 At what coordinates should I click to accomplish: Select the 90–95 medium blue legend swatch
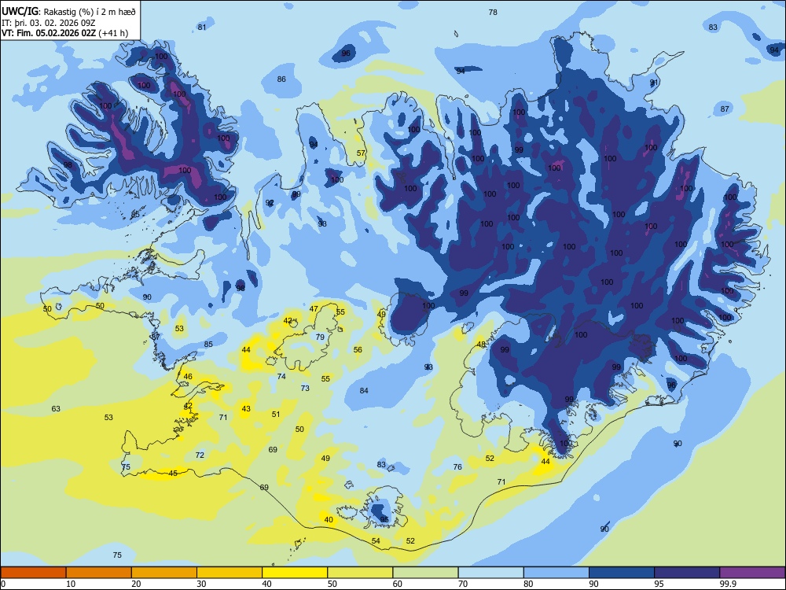pos(622,573)
